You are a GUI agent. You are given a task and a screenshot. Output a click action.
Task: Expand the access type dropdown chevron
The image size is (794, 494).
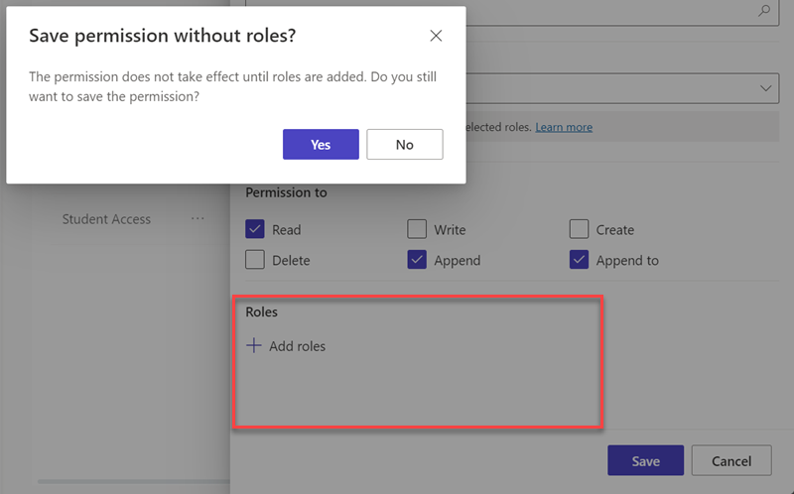(766, 88)
